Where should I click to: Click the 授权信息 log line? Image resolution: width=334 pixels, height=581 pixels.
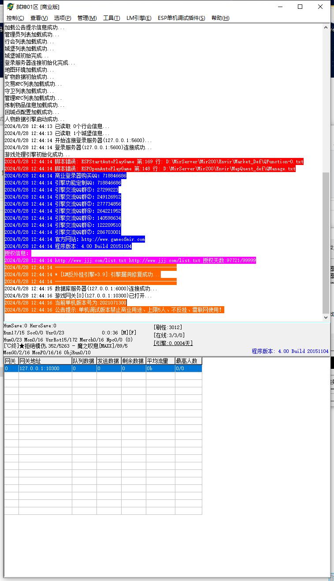[x=18, y=253]
